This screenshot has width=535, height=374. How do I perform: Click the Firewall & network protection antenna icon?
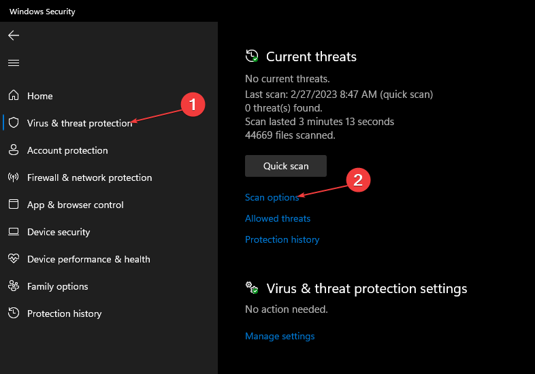[14, 177]
